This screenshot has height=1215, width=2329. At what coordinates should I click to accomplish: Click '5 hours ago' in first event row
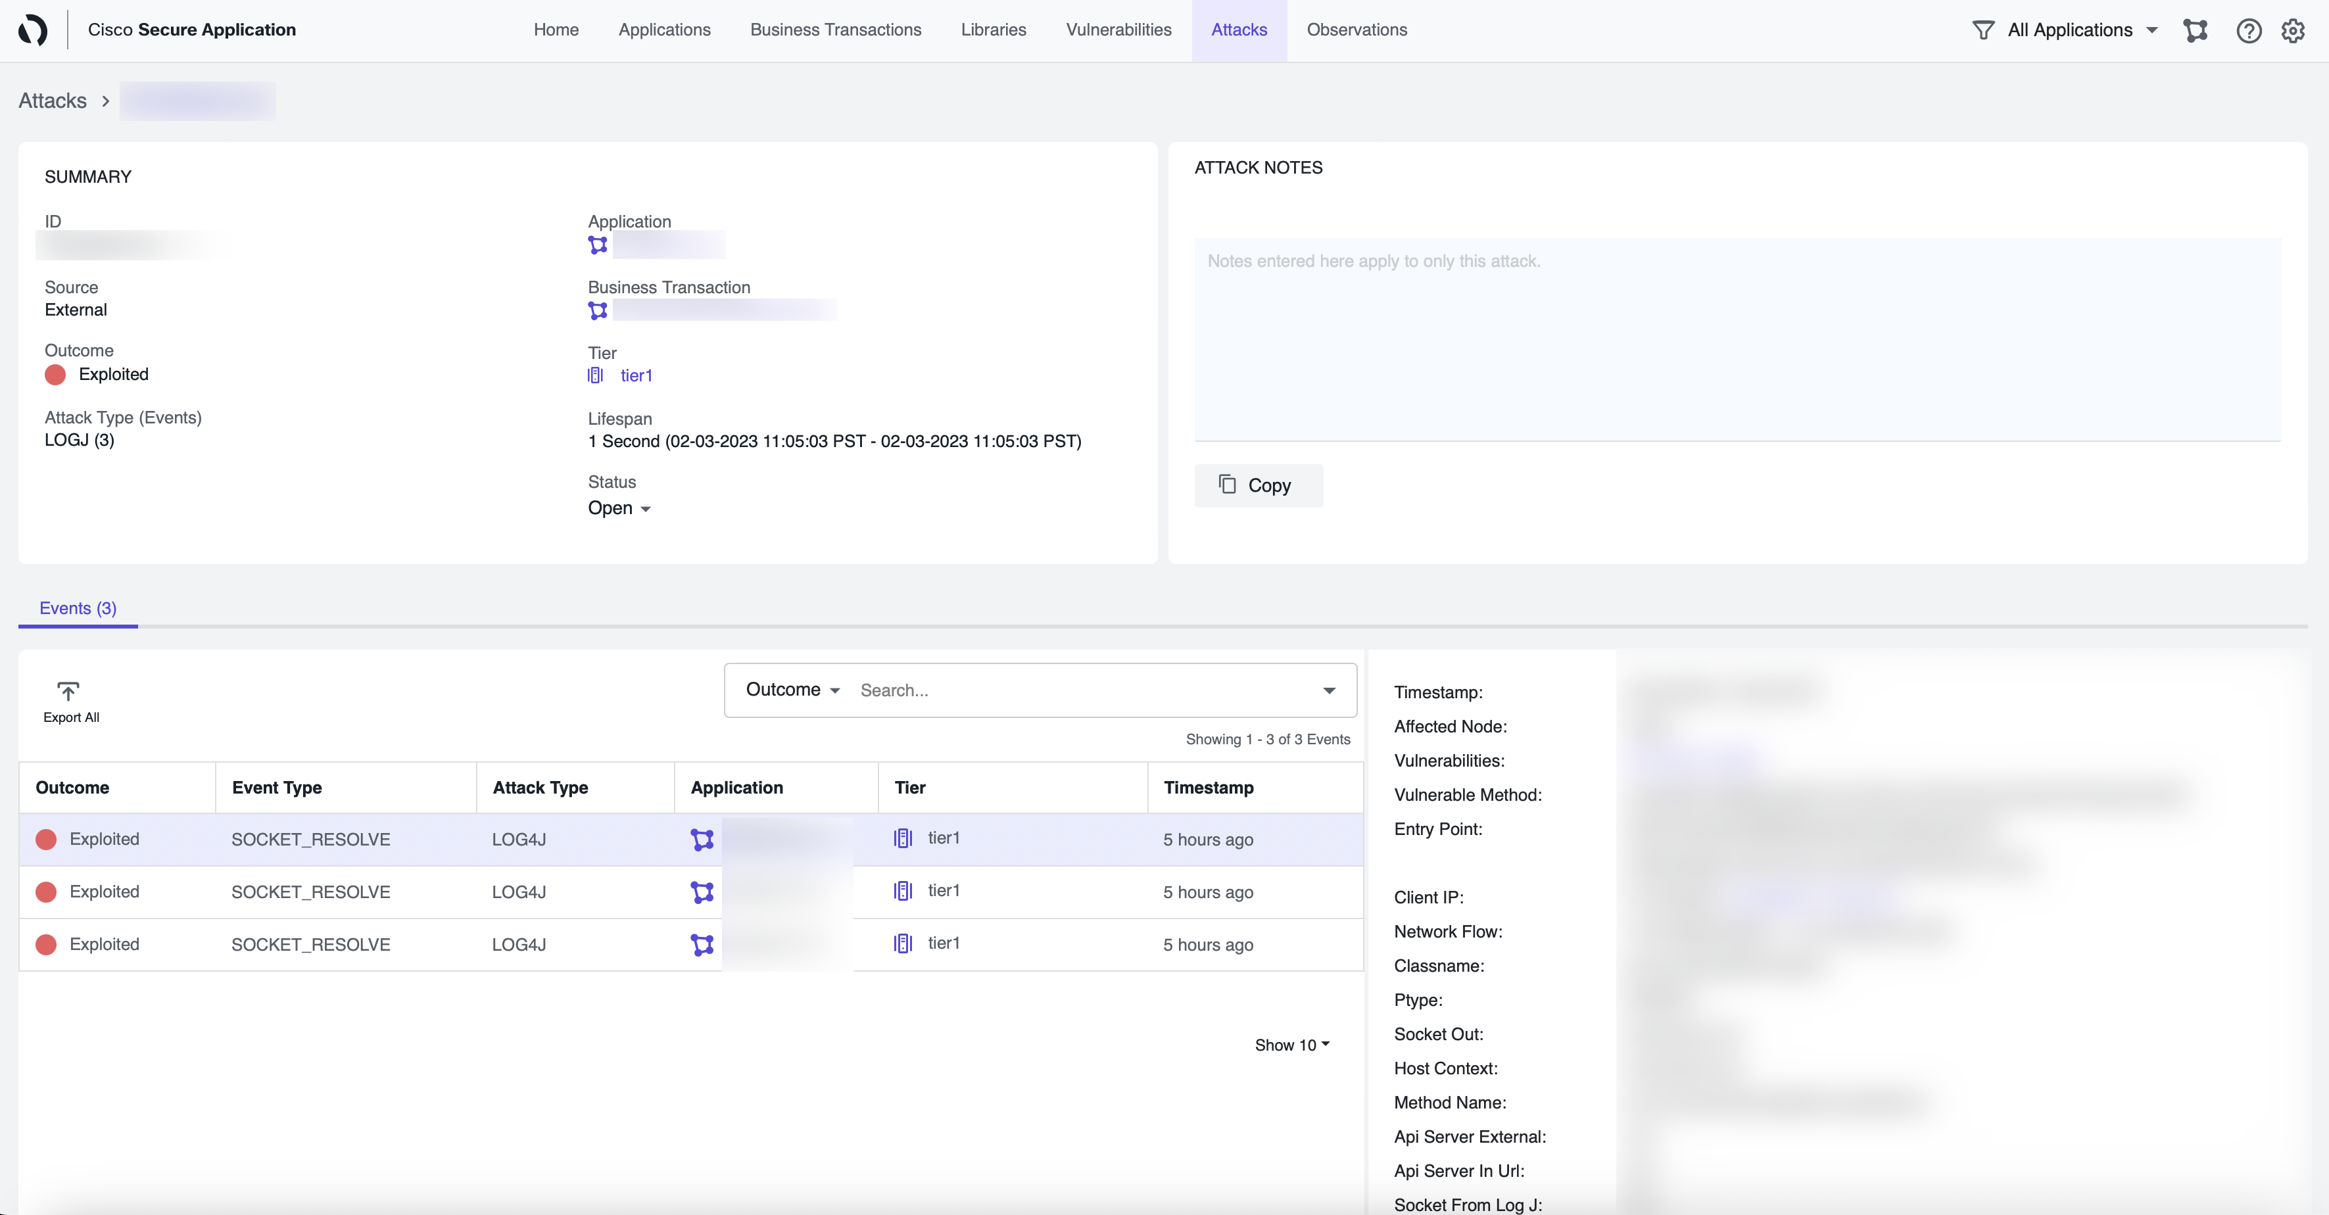tap(1208, 840)
